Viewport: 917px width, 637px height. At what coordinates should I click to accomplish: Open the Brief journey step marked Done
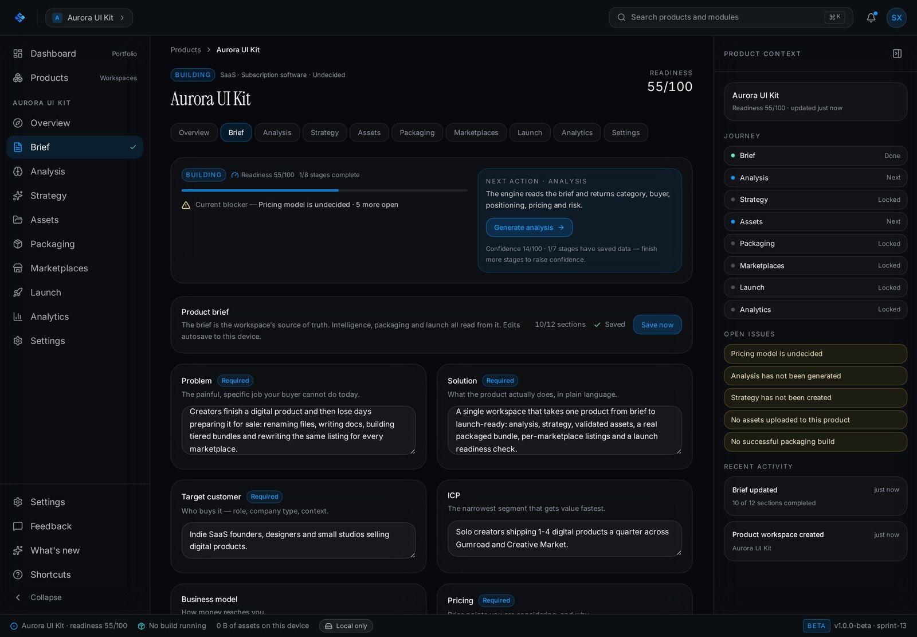[815, 155]
